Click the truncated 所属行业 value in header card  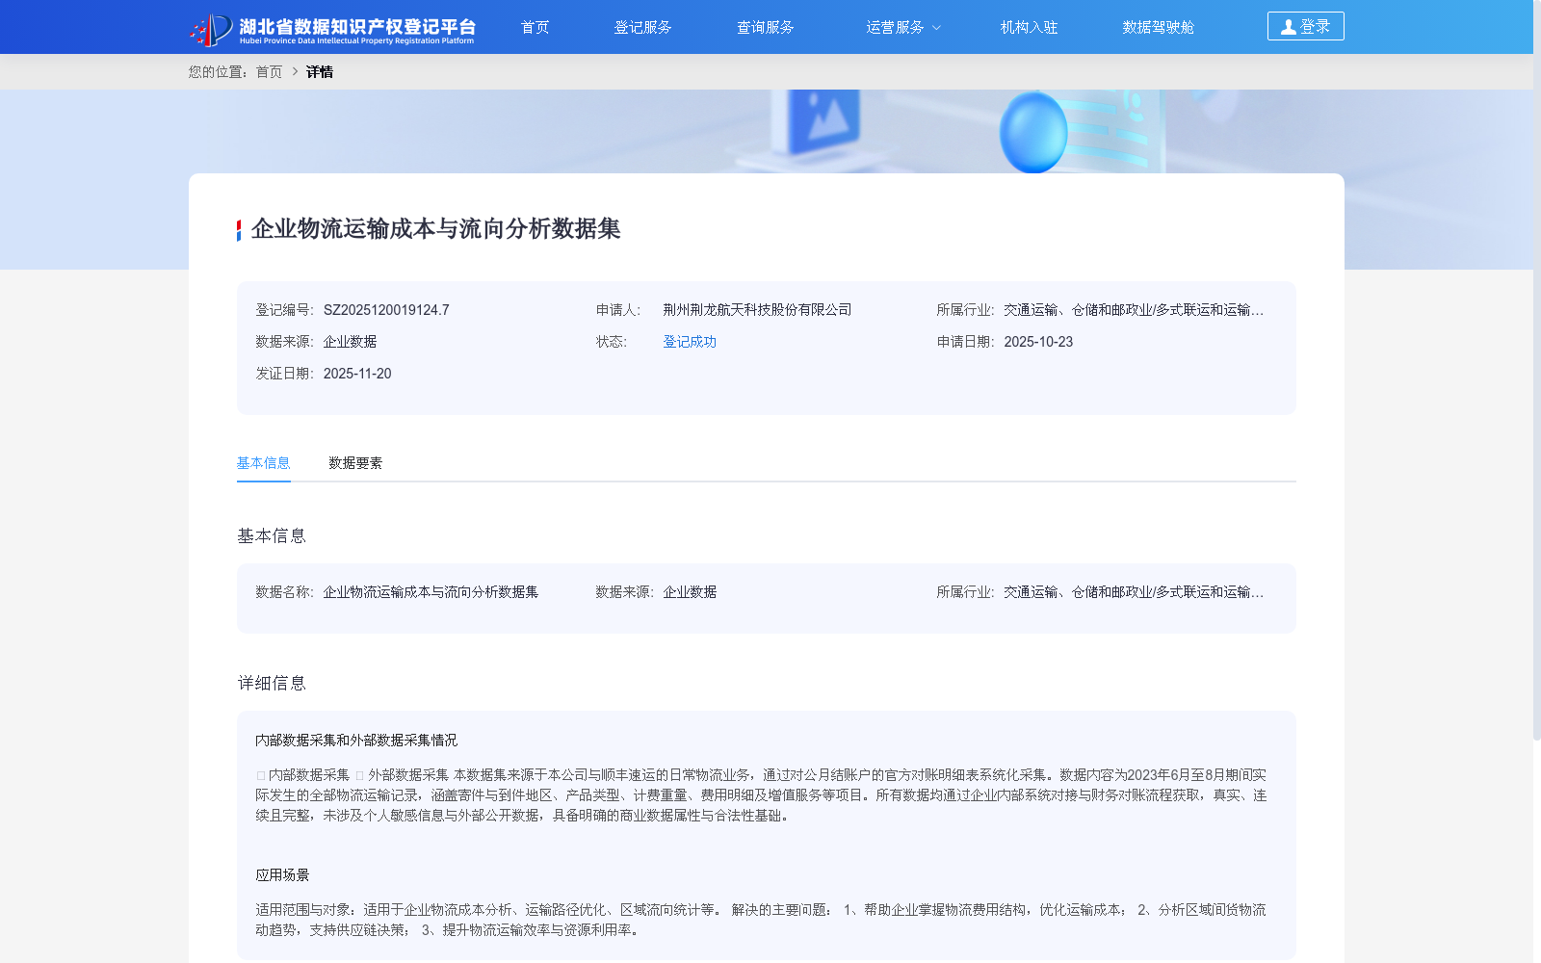pos(1134,310)
